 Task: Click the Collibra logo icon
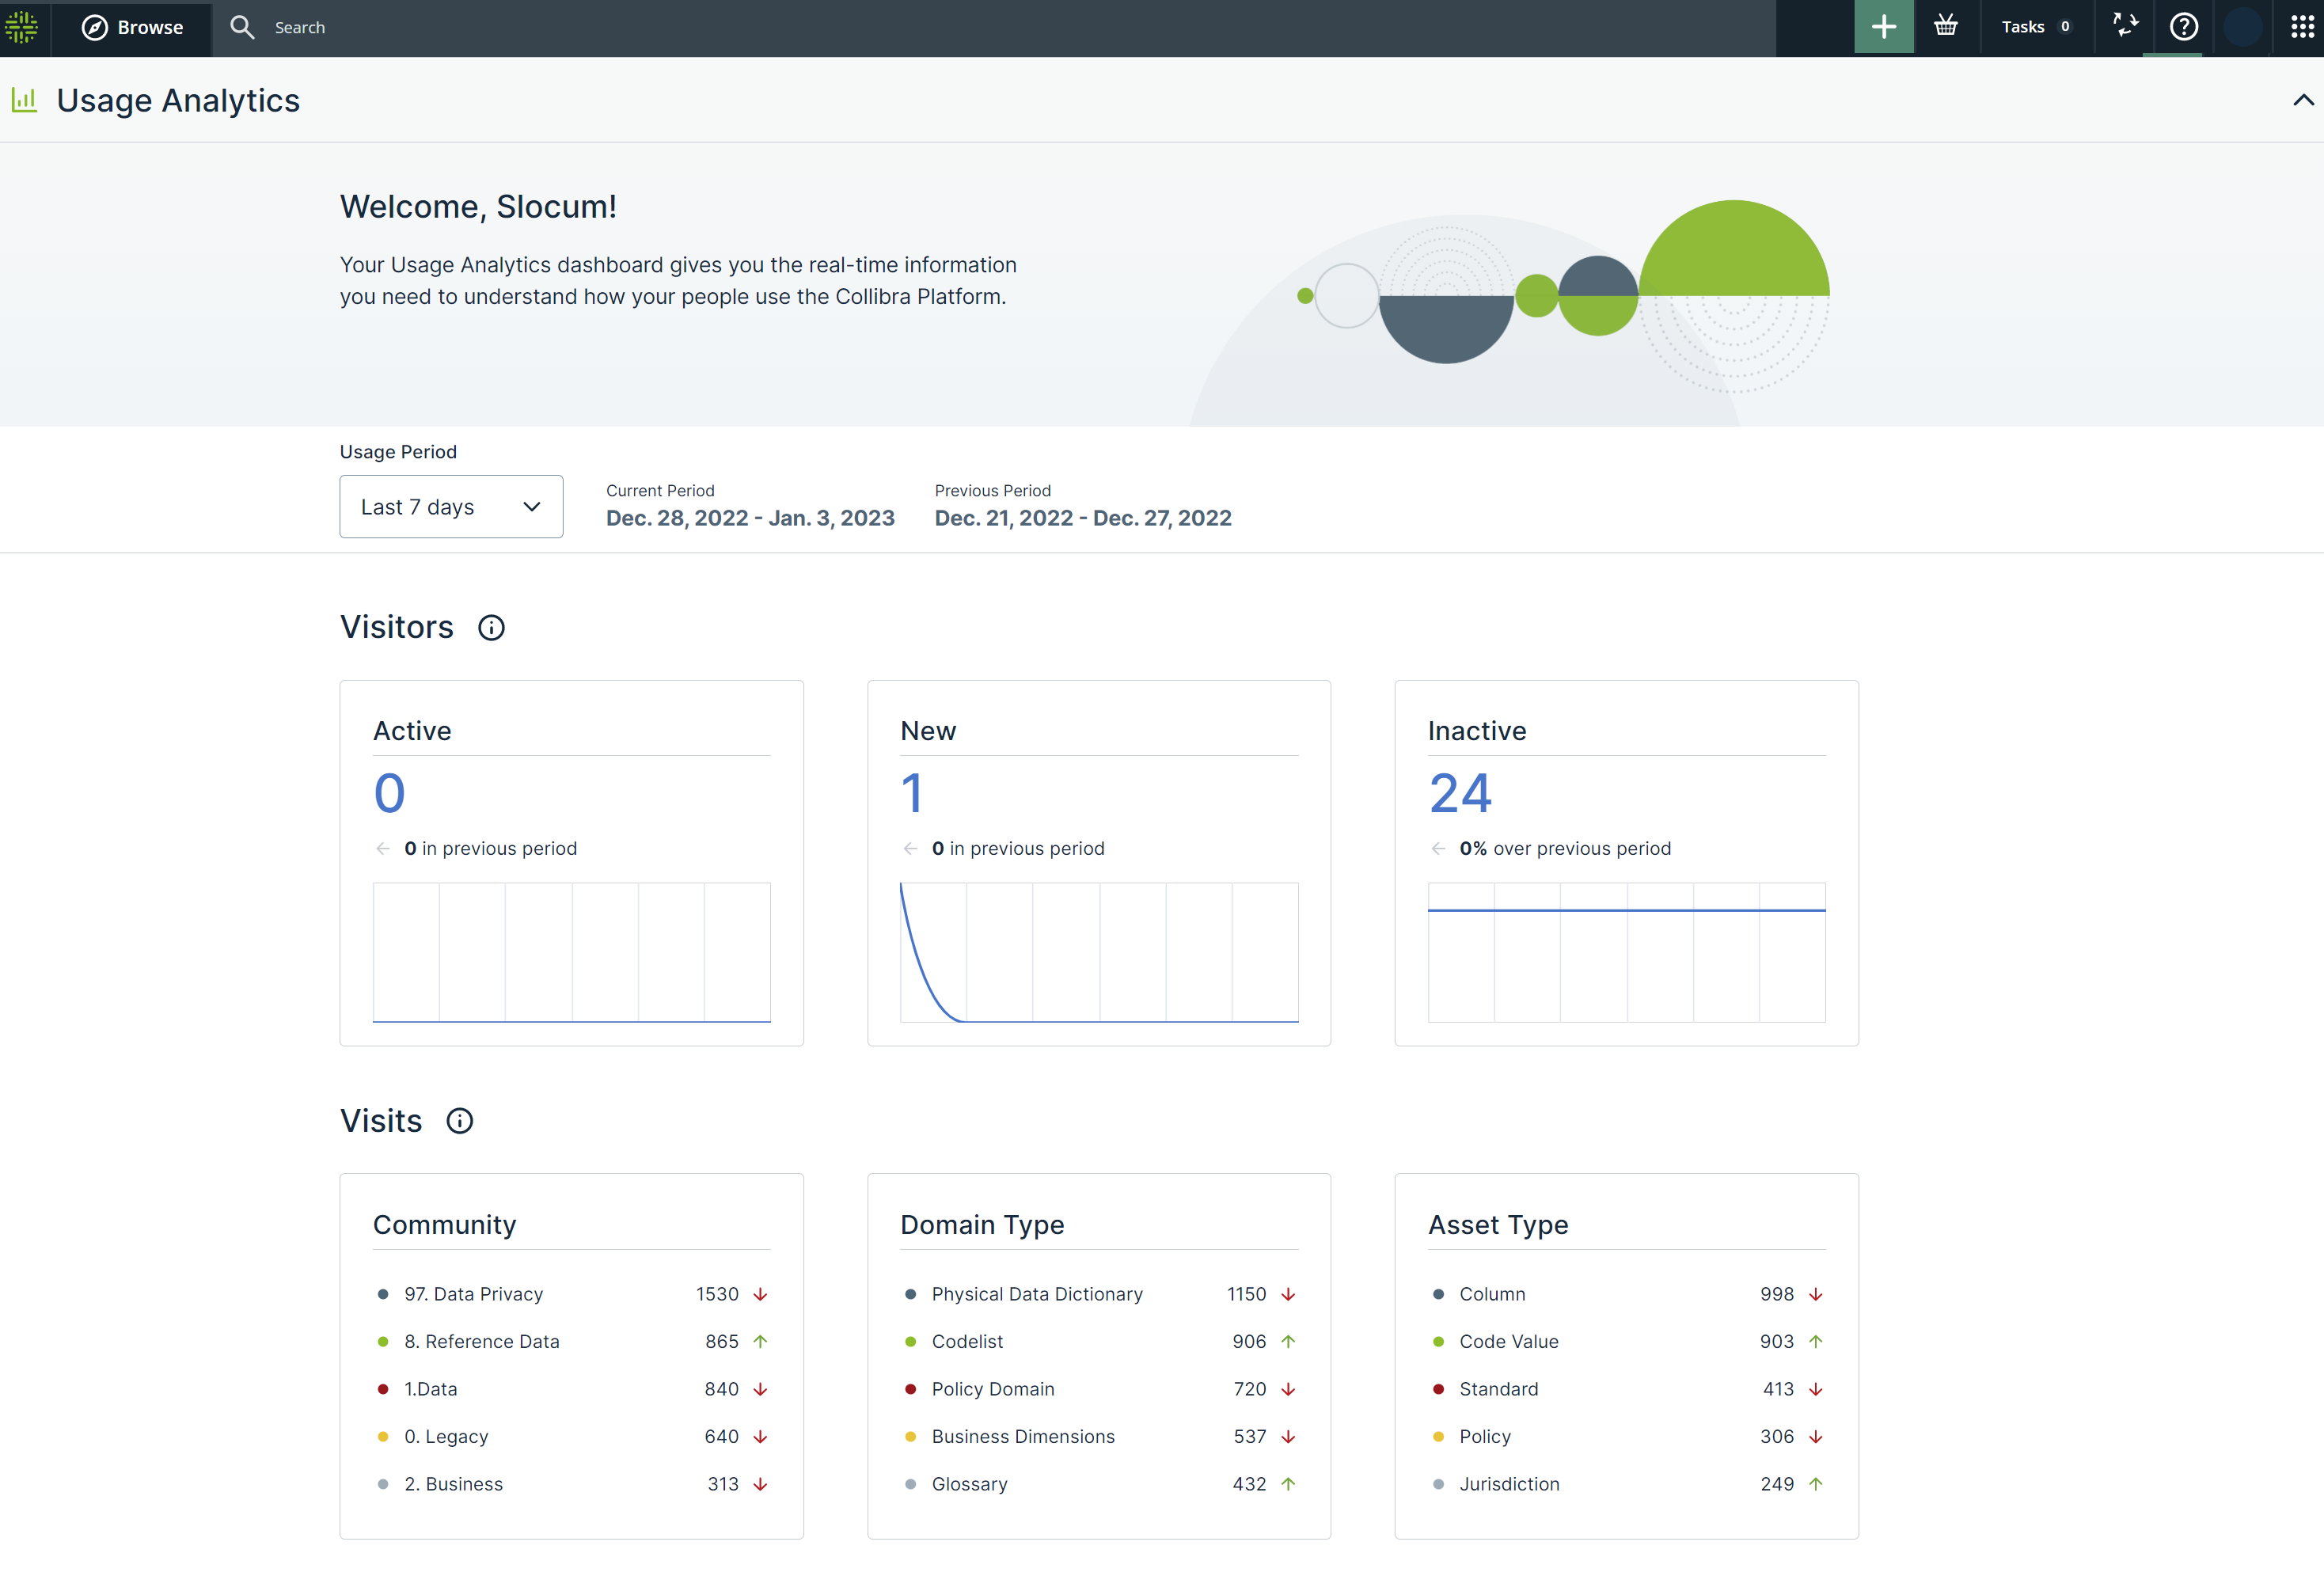[22, 27]
